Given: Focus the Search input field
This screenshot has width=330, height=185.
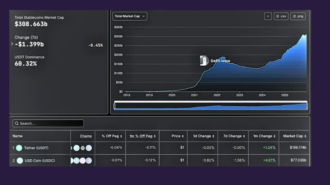Looking at the screenshot, I should [50, 123].
